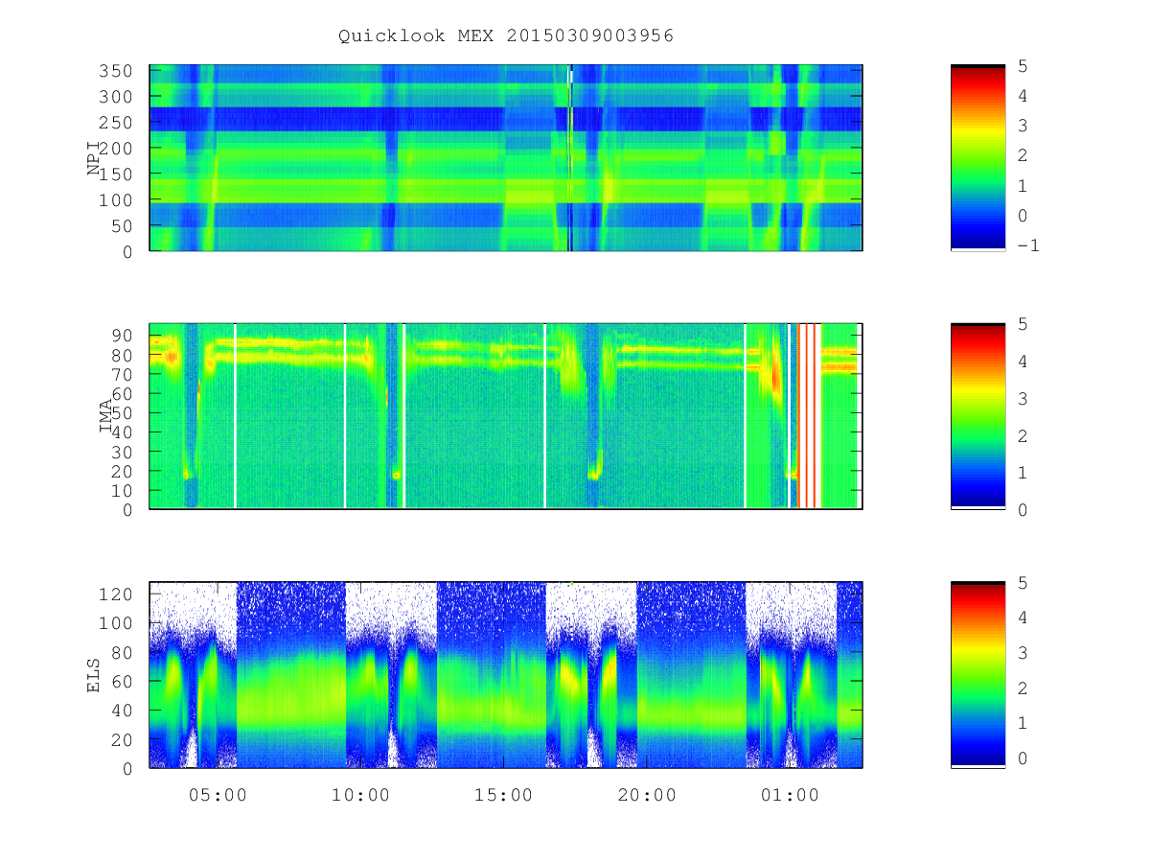The height and width of the screenshot is (863, 1150).
Task: Click the NPI axis label
Action: [94, 158]
